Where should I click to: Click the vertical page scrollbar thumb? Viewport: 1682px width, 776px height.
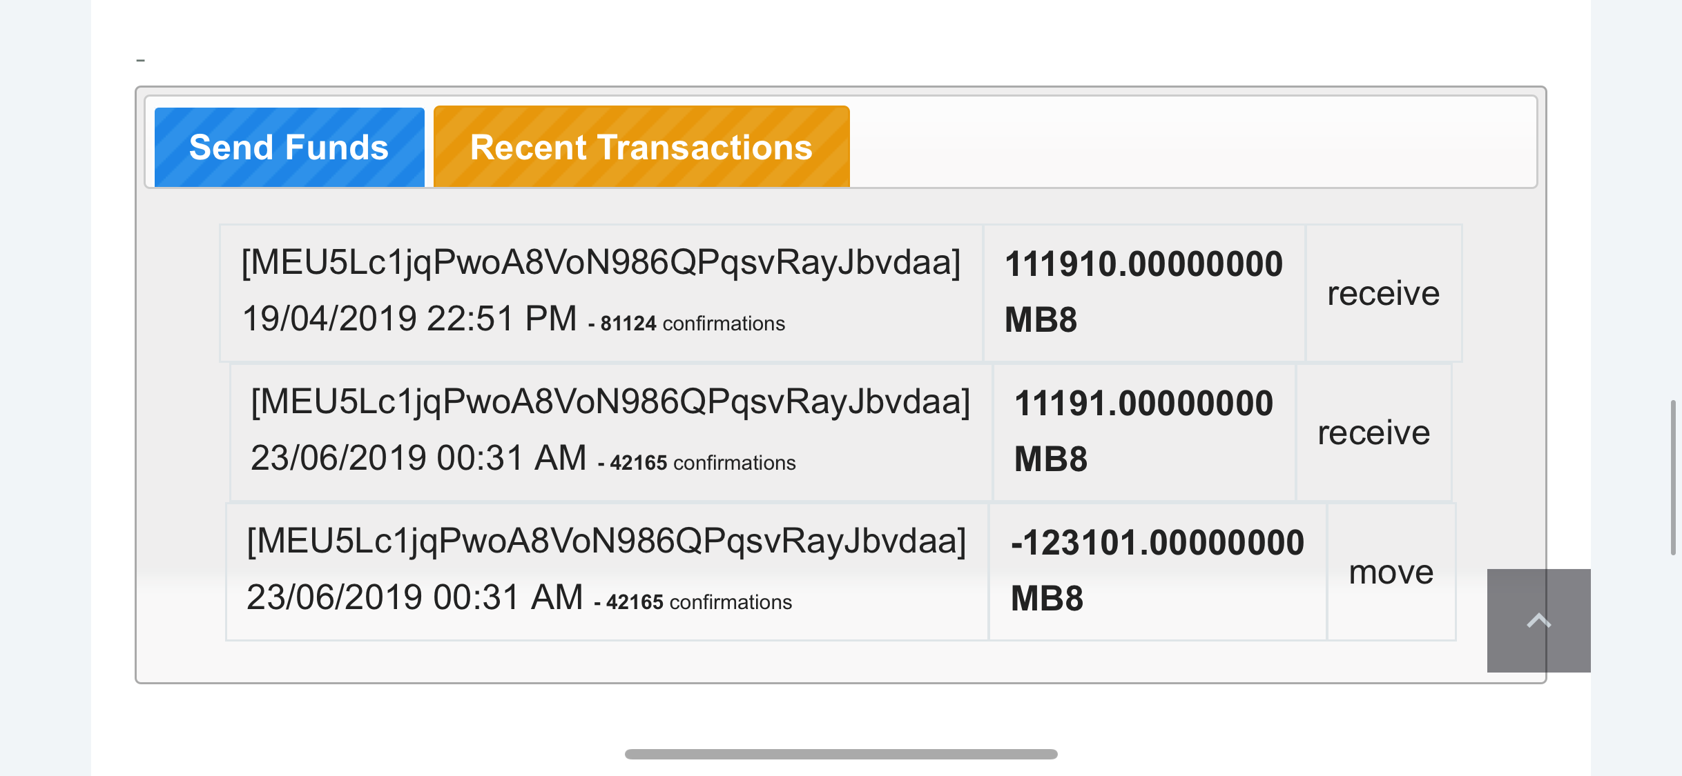[x=1673, y=477]
